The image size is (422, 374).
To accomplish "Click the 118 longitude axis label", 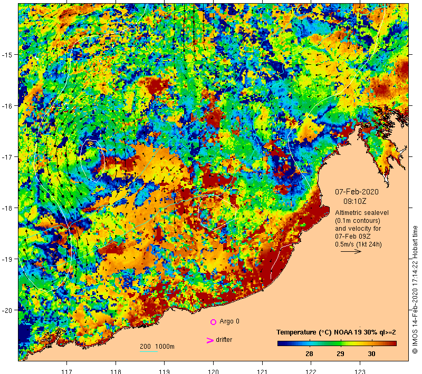I will click(116, 371).
